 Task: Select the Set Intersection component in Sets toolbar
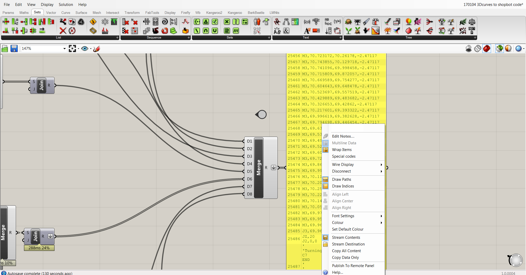tap(205, 31)
